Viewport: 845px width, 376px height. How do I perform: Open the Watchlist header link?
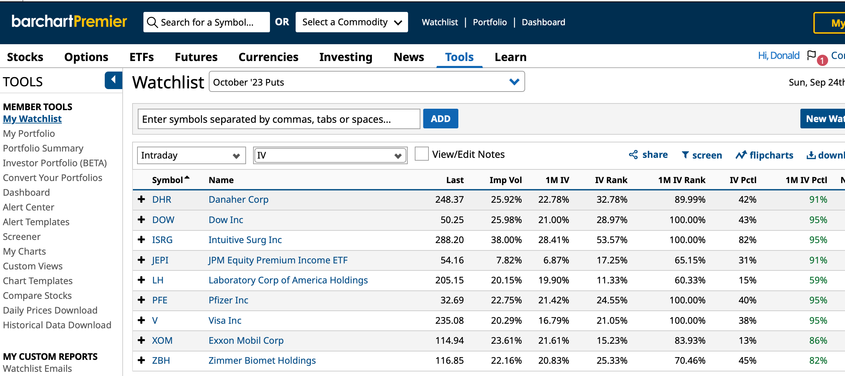pyautogui.click(x=440, y=22)
